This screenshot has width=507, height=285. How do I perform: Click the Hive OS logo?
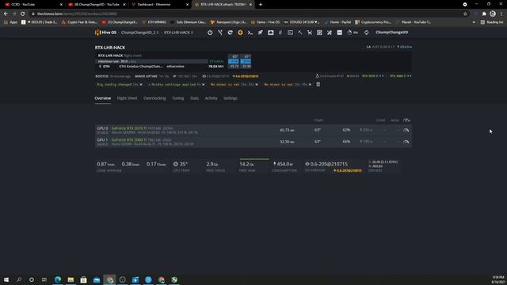pos(105,32)
